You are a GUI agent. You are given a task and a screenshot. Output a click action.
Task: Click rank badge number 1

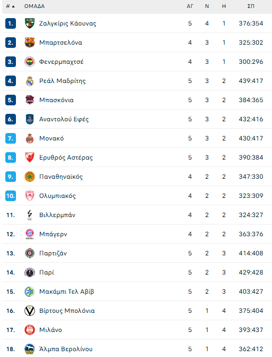click(x=11, y=23)
